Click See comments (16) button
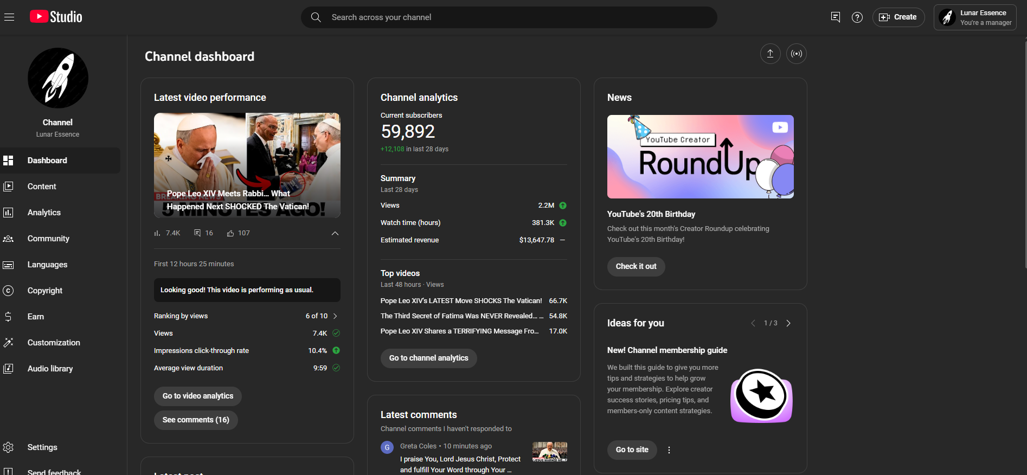 tap(196, 420)
